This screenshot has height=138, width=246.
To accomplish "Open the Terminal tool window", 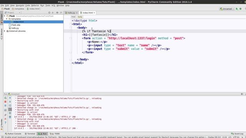I will point(30,134).
